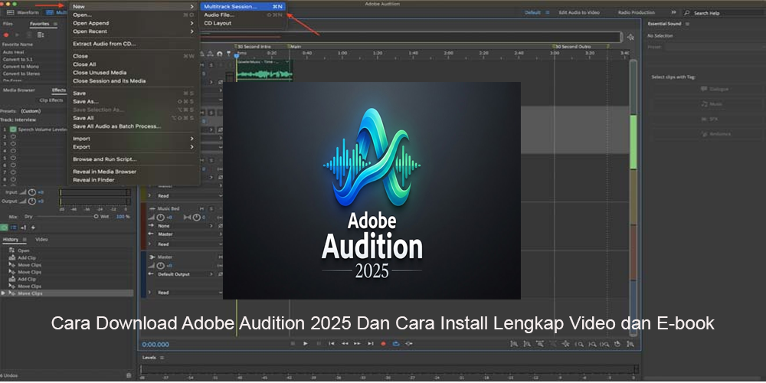
Task: Click the 0:00.000 timecode display
Action: click(x=155, y=345)
